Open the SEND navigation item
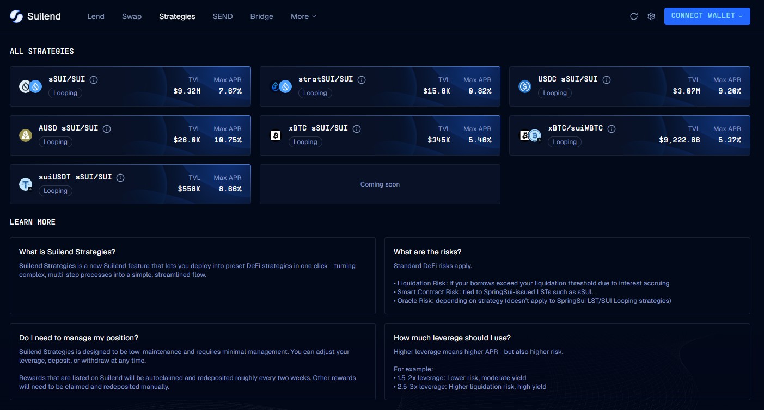Viewport: 764px width, 410px height. tap(223, 16)
